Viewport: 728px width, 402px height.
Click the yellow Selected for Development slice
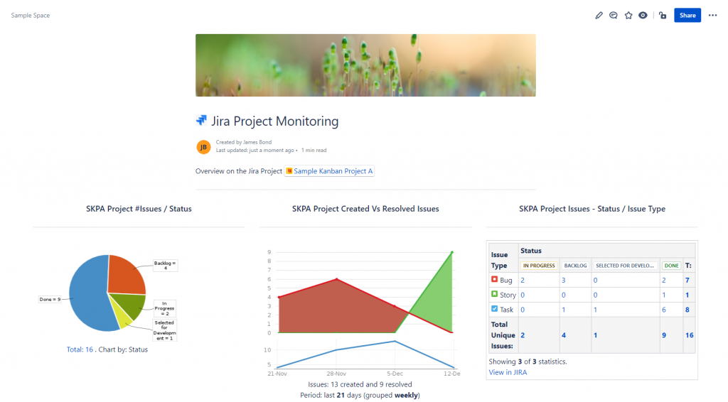122,317
